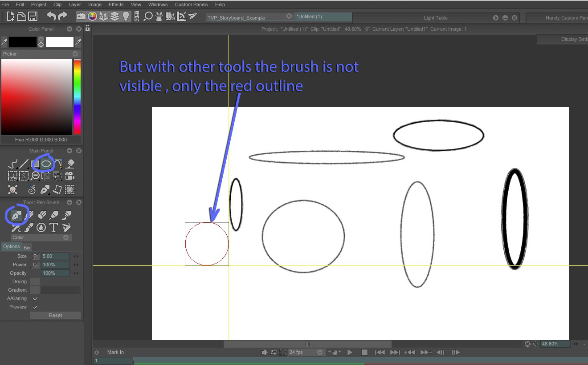Select the Pen Brush tool
588x365 pixels.
pos(16,216)
